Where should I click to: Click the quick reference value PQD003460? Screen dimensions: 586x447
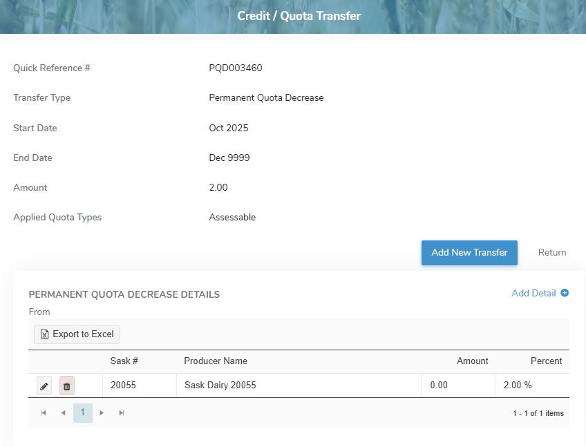click(x=236, y=68)
